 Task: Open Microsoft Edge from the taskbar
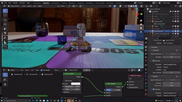[x=37, y=101]
